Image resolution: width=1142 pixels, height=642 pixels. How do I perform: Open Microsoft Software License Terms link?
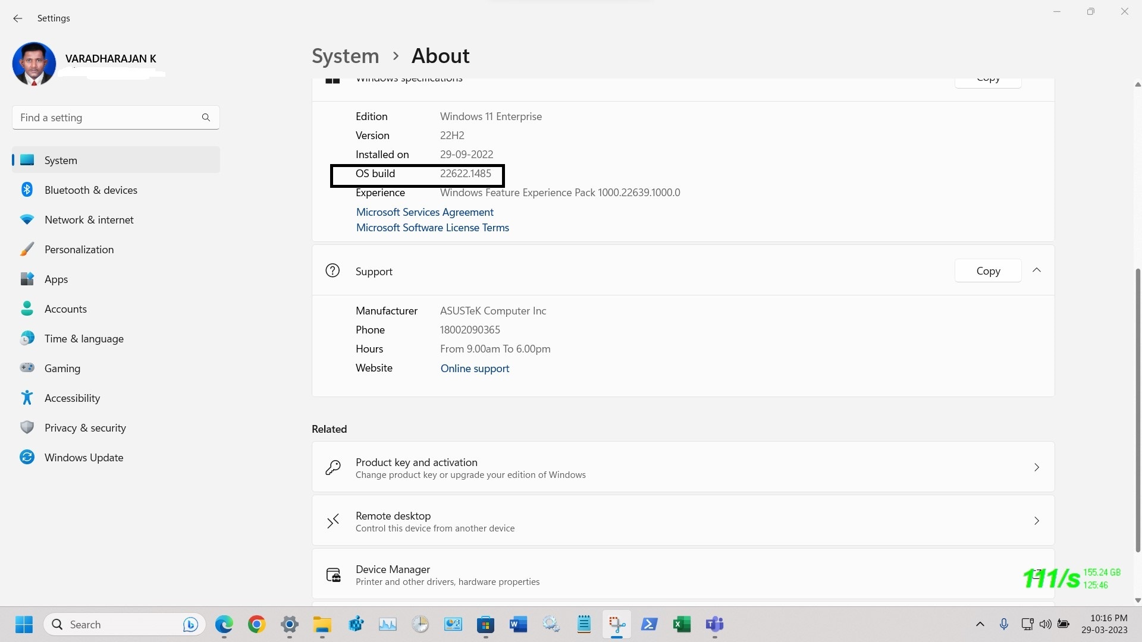pyautogui.click(x=432, y=228)
